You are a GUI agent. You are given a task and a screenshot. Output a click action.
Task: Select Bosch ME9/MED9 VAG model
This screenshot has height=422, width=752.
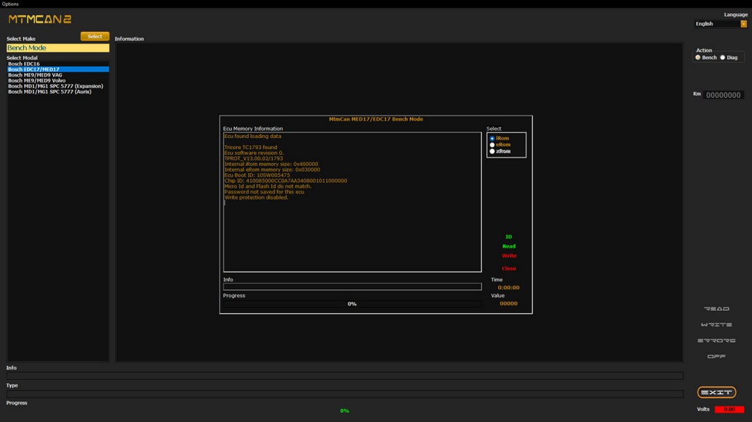(x=58, y=75)
